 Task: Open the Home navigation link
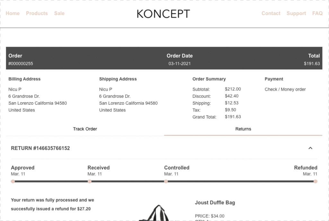pos(13,13)
